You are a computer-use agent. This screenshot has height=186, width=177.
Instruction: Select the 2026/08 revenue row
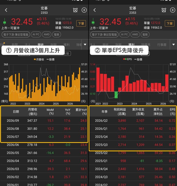[x=44, y=129]
